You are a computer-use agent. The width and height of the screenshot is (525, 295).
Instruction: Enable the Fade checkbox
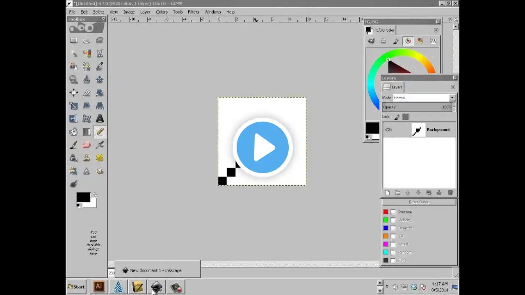[x=393, y=260]
